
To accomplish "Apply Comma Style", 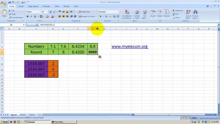I will pyautogui.click(x=110, y=17).
